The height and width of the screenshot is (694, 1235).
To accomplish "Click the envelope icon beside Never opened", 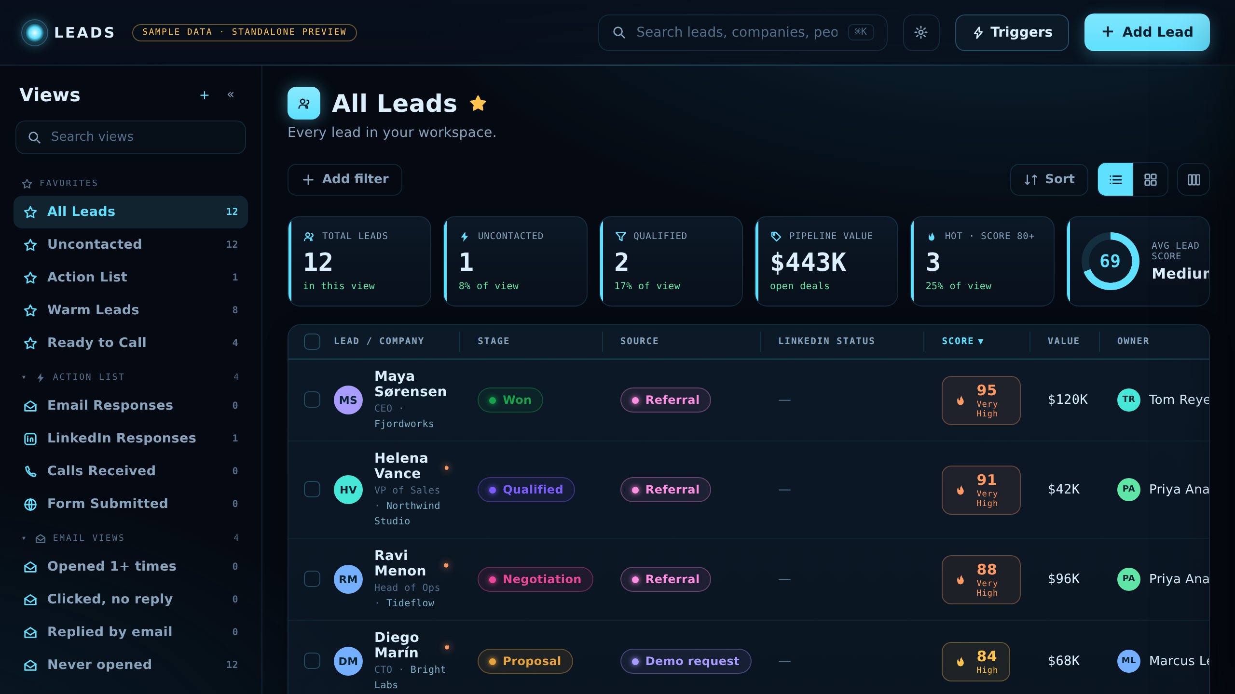I will tap(30, 665).
